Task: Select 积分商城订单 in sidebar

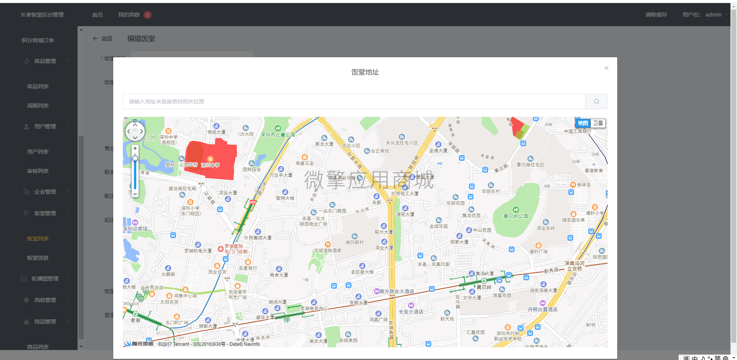Action: click(x=38, y=40)
